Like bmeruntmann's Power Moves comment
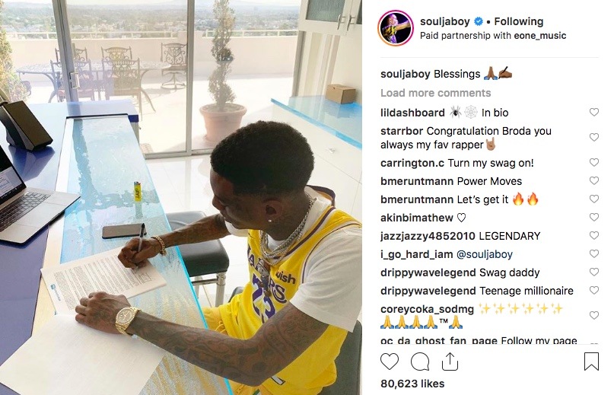The width and height of the screenshot is (614, 395). click(x=594, y=180)
